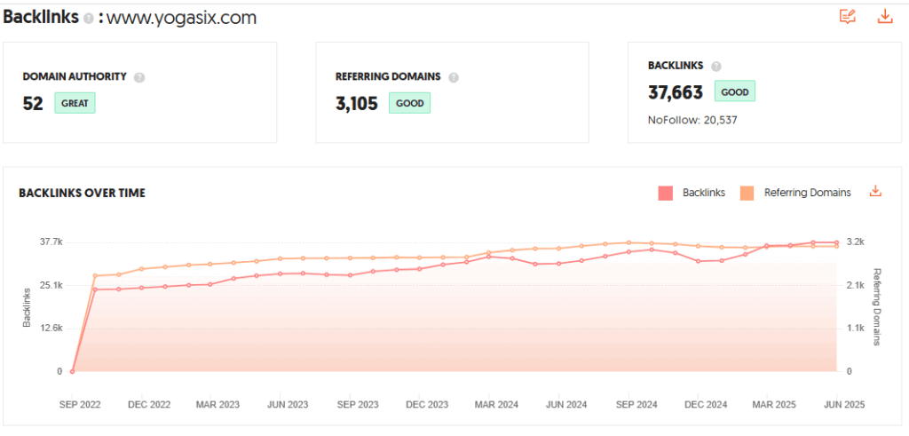Click the MAR 2025 x-axis label
909x436 pixels.
(774, 405)
